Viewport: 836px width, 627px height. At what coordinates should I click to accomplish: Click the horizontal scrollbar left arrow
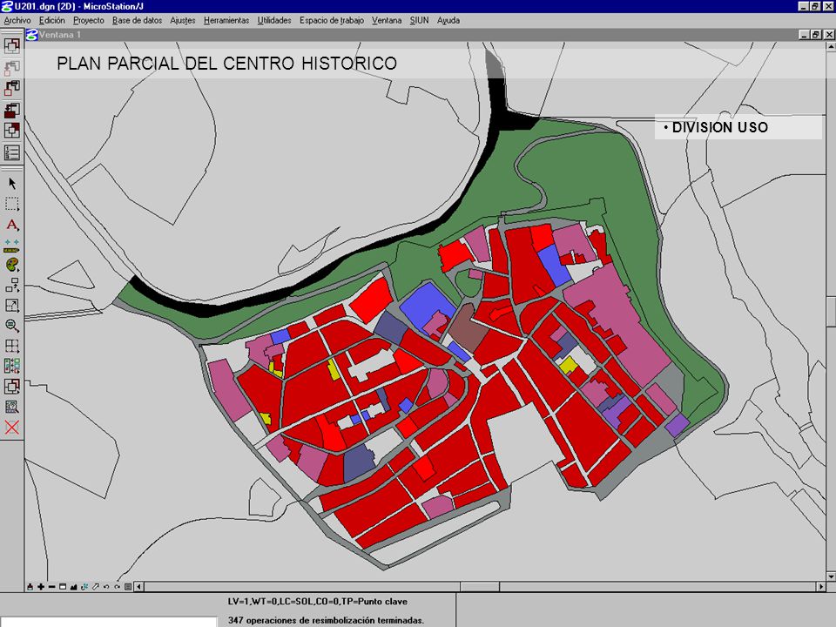tap(138, 587)
